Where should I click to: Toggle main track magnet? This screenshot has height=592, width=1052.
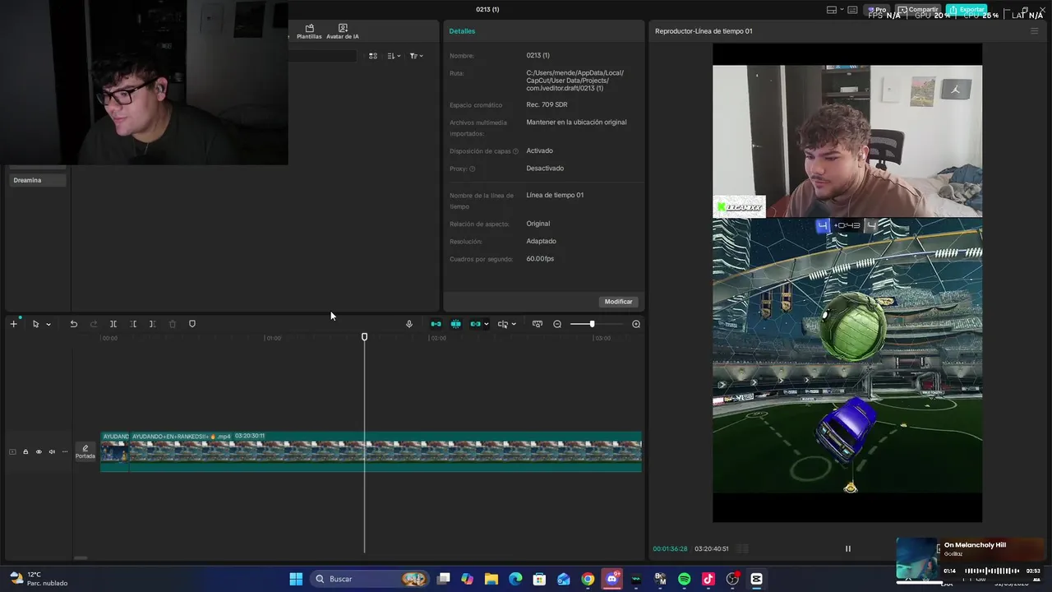[x=436, y=324]
